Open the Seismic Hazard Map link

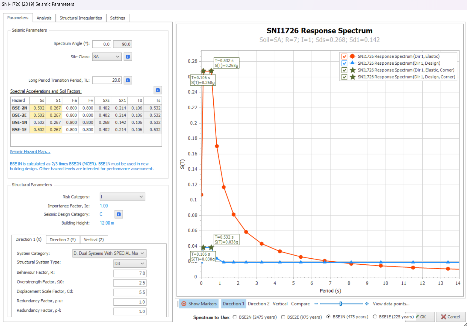tap(30, 152)
